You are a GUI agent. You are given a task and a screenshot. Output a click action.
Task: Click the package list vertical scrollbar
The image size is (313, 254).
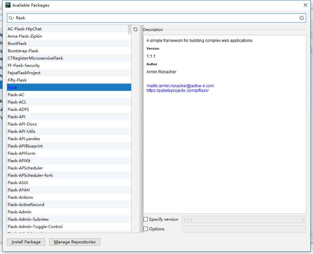pyautogui.click(x=130, y=30)
